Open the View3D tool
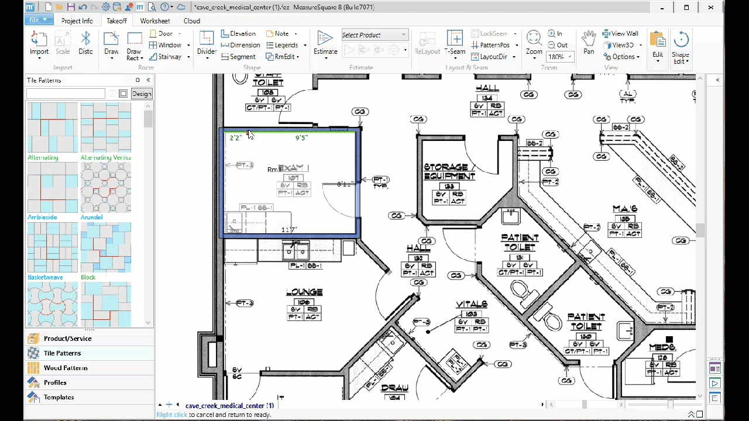This screenshot has width=749, height=421. click(x=618, y=45)
